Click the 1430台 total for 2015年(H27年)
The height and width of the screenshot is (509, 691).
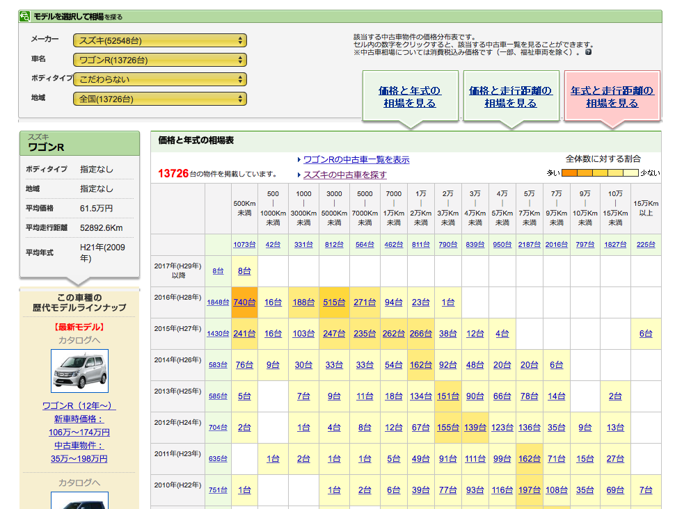point(218,334)
